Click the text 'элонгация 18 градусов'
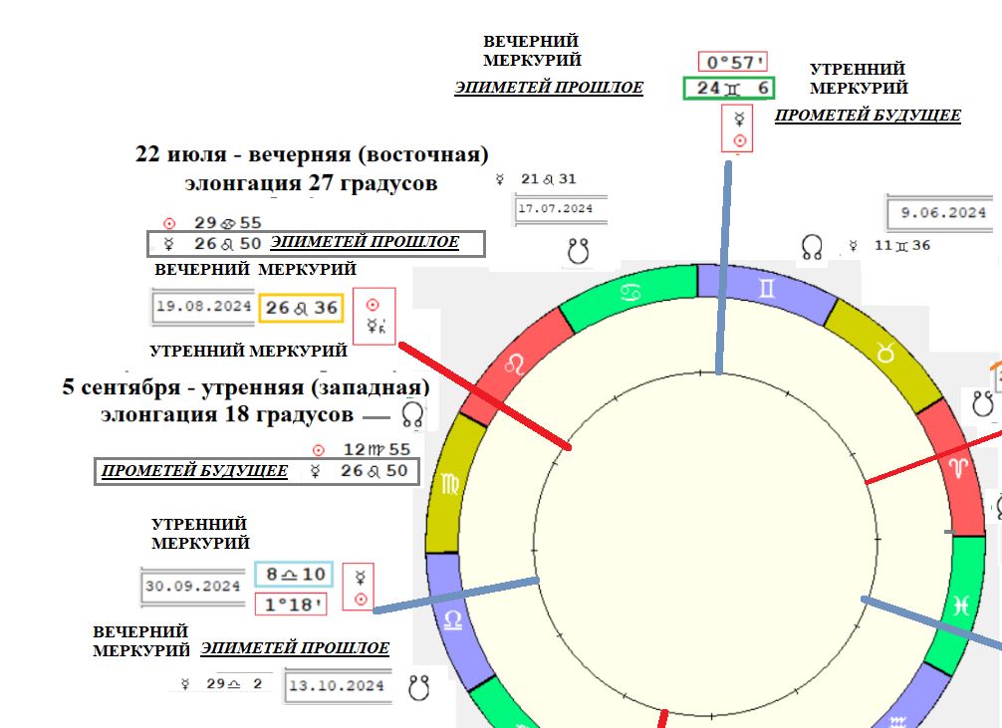1002x728 pixels. (227, 415)
